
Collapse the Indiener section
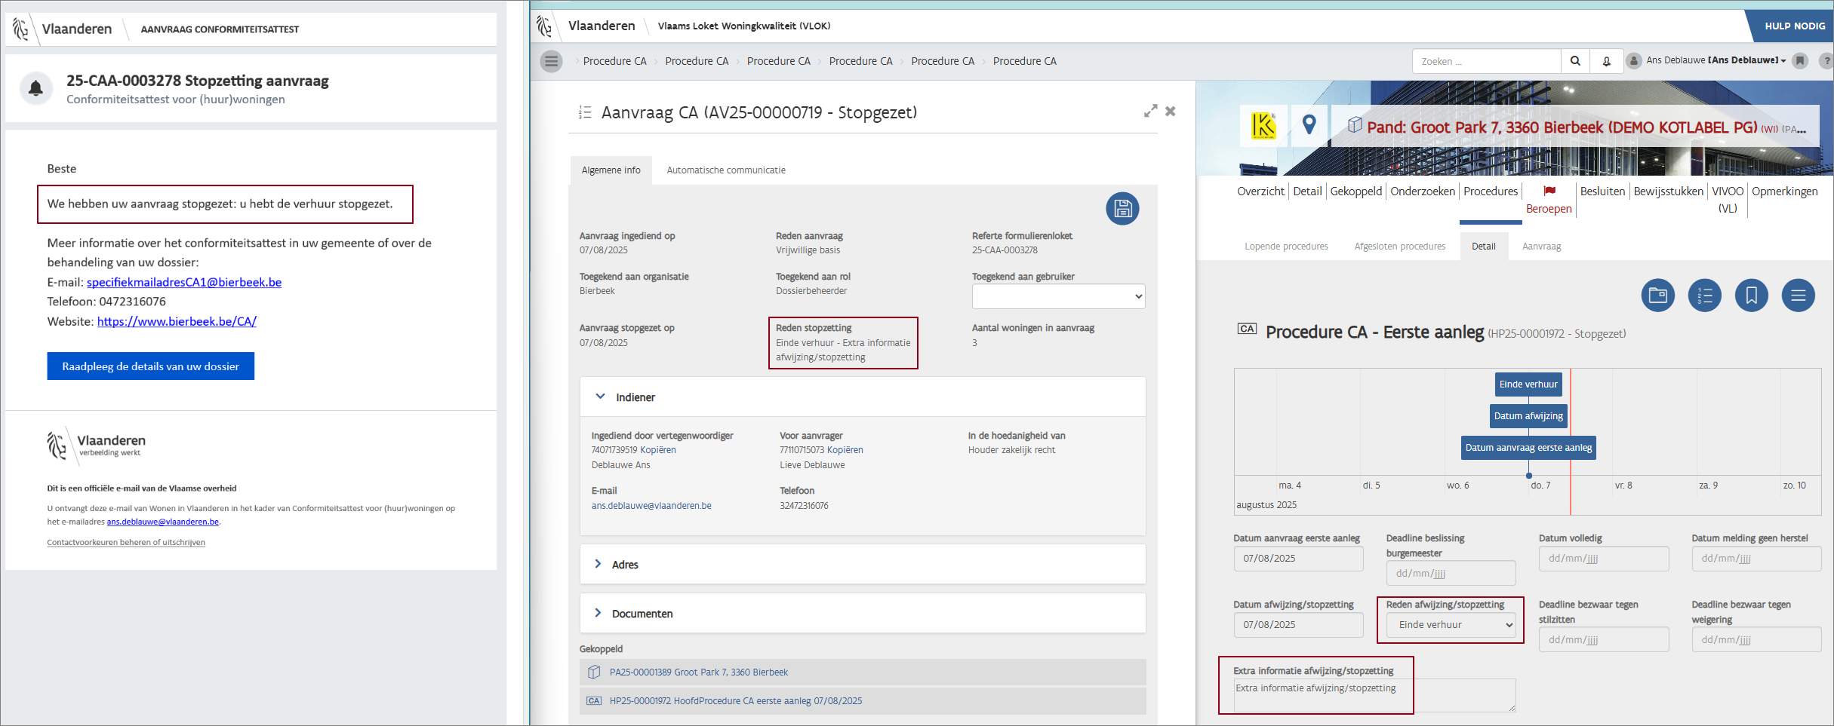pos(601,397)
